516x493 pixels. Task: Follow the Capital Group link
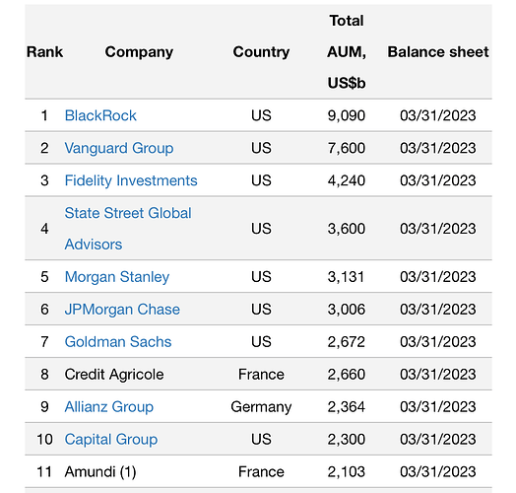tap(111, 440)
